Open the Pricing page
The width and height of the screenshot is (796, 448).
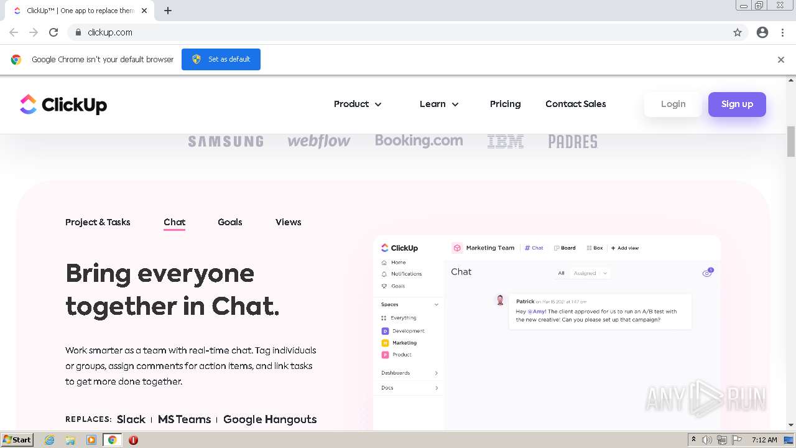505,104
